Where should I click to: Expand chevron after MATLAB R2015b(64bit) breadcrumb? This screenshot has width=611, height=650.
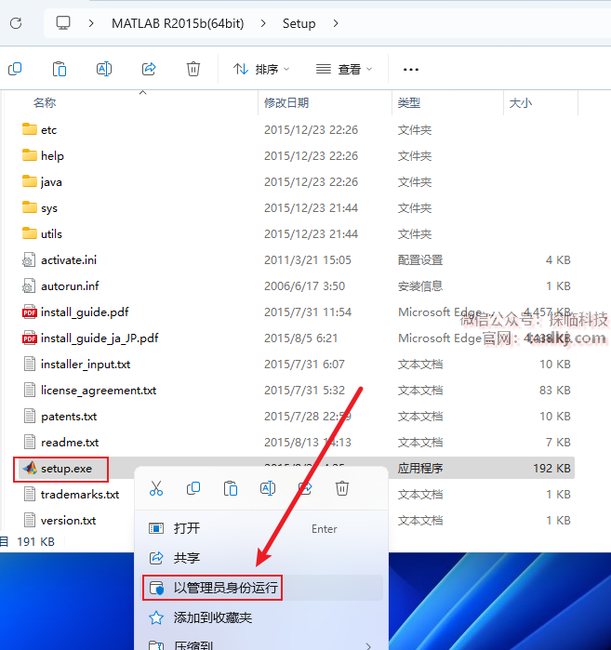click(263, 23)
